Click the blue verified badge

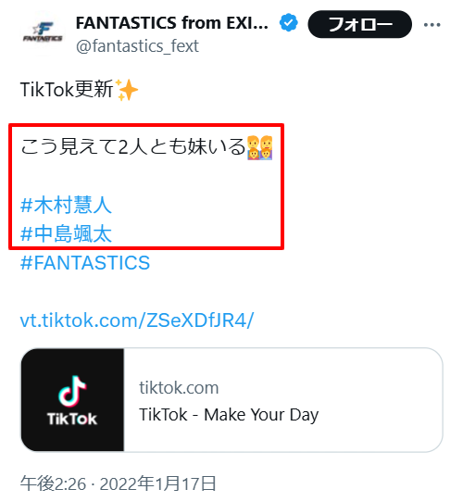pos(289,23)
